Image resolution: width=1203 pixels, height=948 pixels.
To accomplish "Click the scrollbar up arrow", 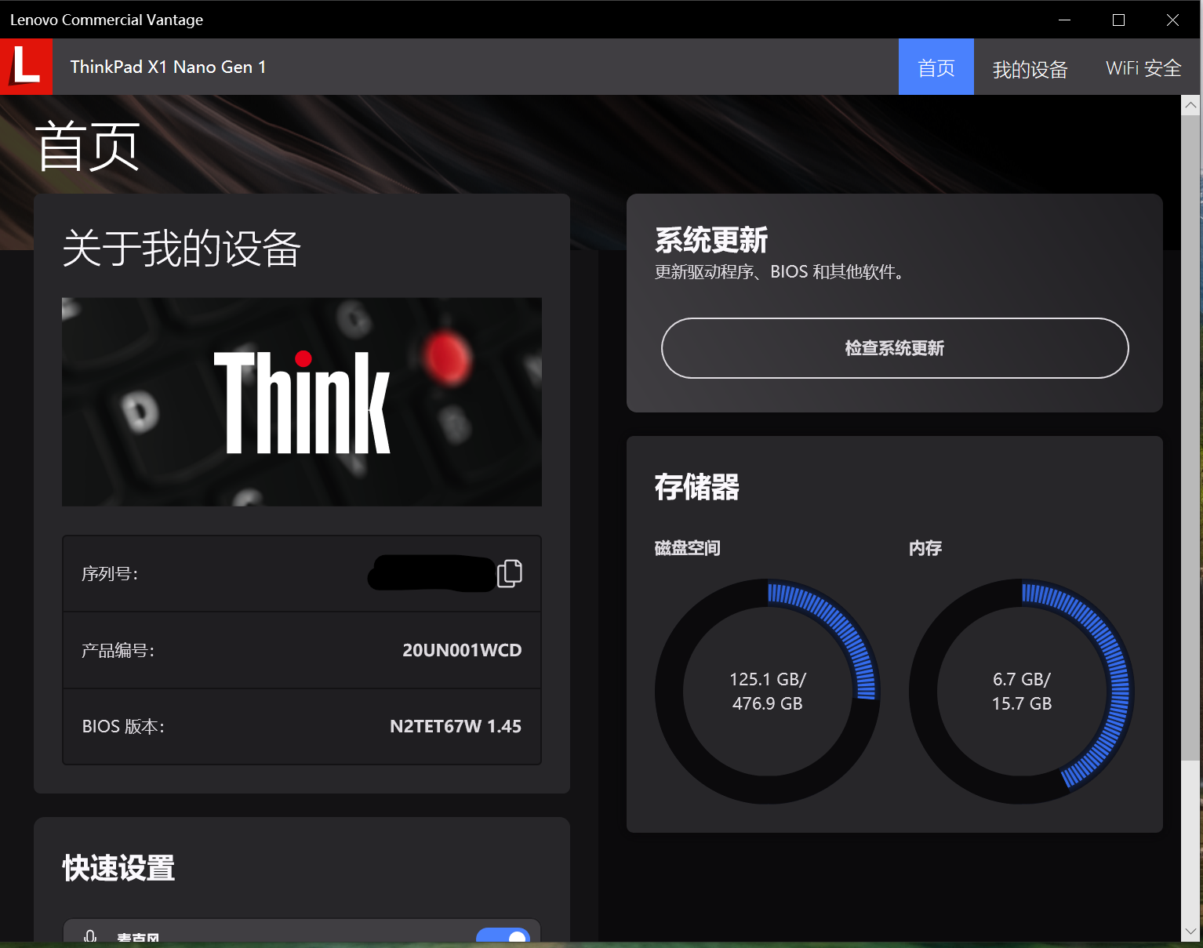I will click(1191, 105).
